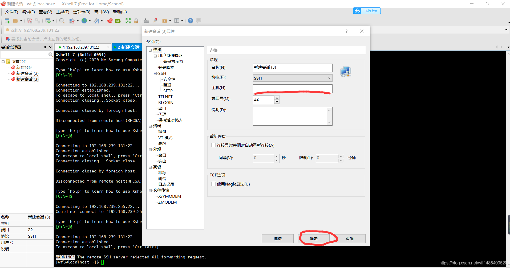Switch to the 1 192.168.239.131:22 tab
510x268 pixels.
coord(83,47)
